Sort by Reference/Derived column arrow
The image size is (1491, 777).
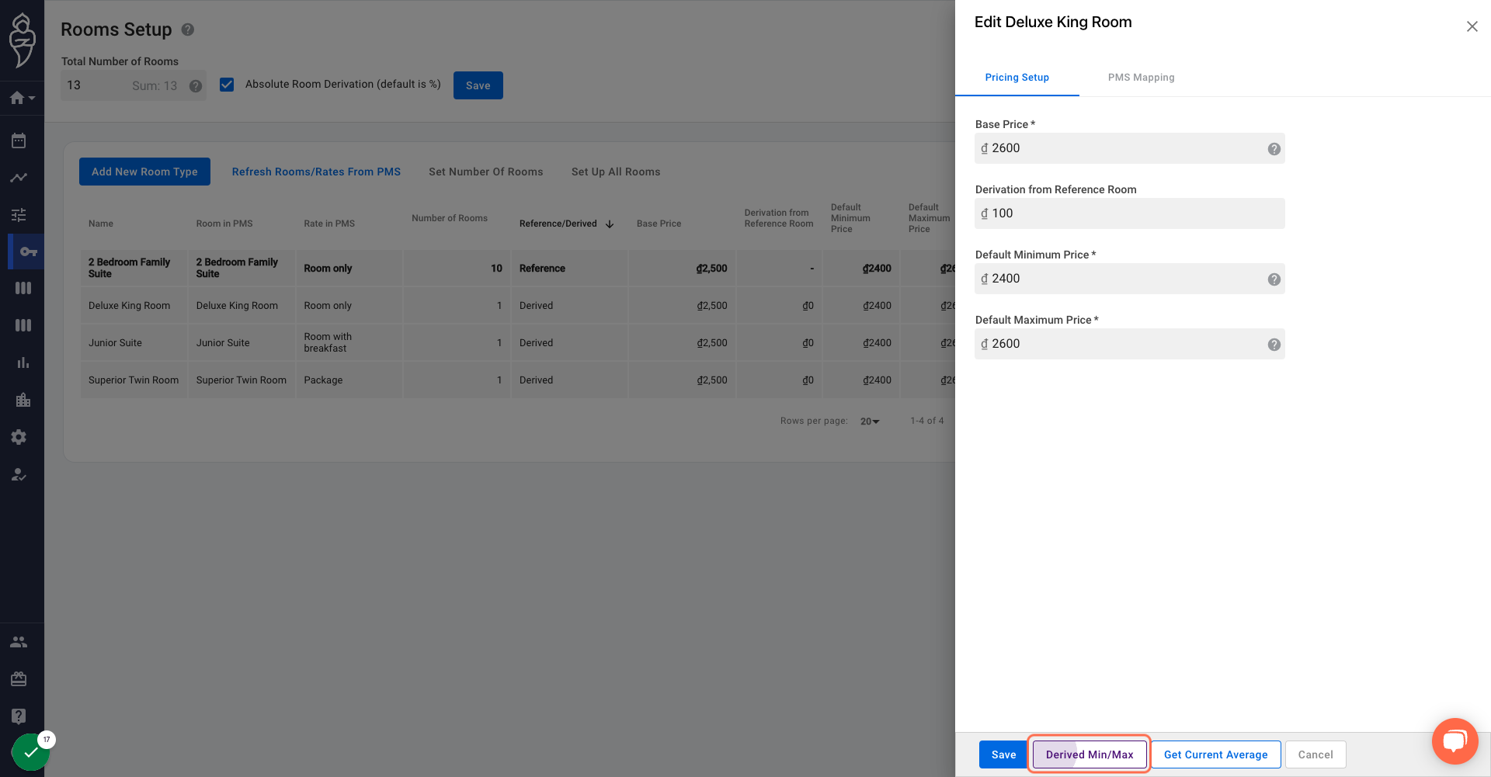point(610,224)
